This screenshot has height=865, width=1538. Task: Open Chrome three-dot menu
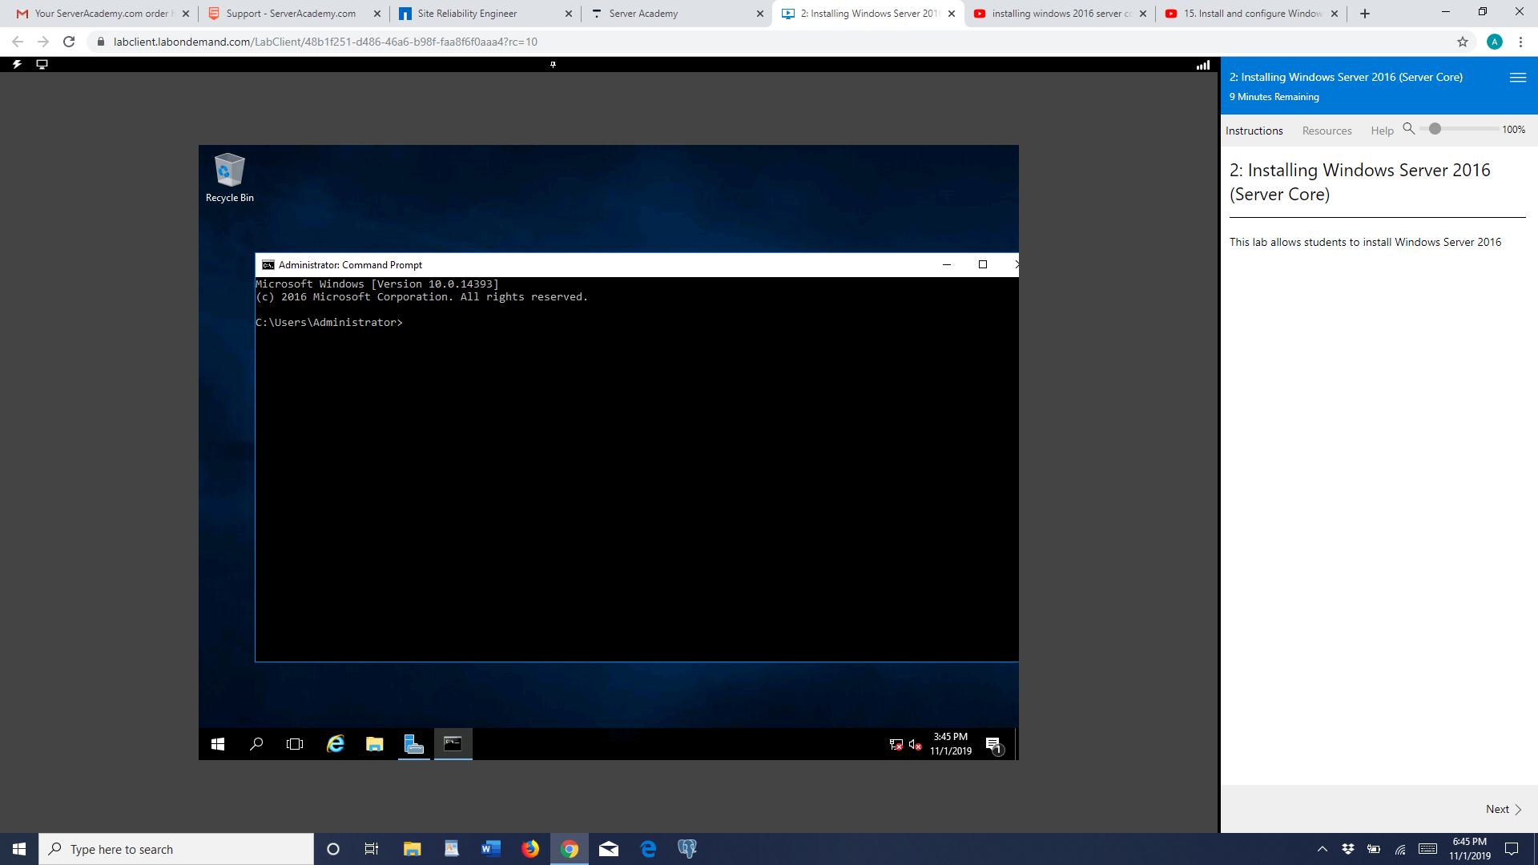tap(1520, 42)
